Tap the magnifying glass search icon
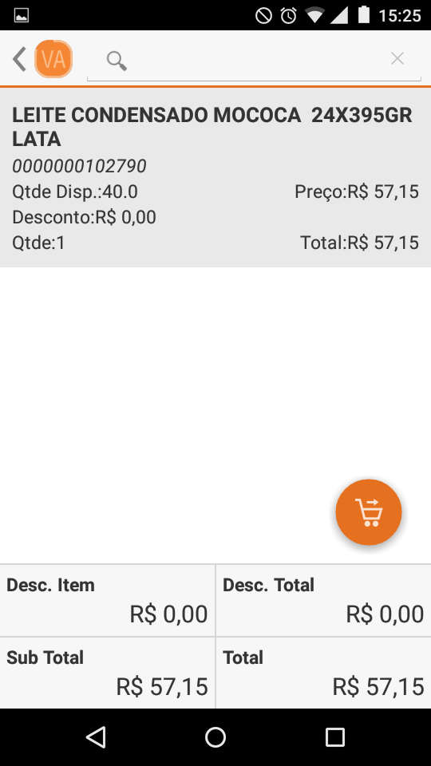Viewport: 431px width, 766px height. [117, 61]
